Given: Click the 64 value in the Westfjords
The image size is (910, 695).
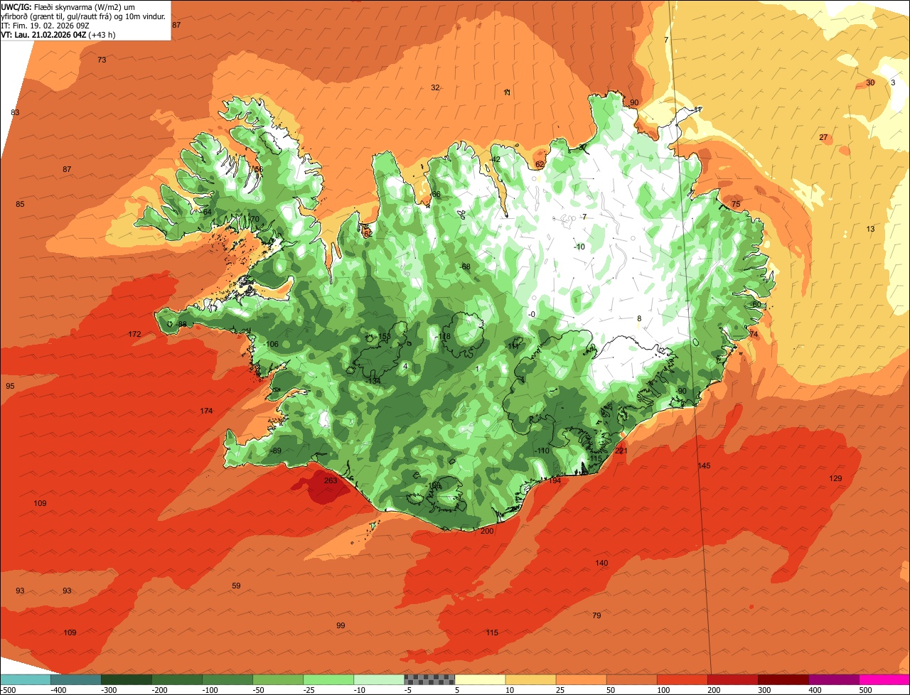Looking at the screenshot, I should click(207, 212).
